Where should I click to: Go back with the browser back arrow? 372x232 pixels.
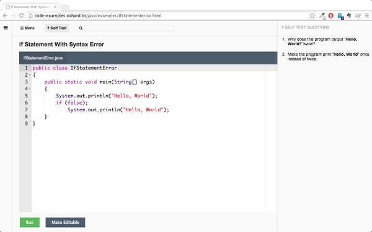pos(5,15)
